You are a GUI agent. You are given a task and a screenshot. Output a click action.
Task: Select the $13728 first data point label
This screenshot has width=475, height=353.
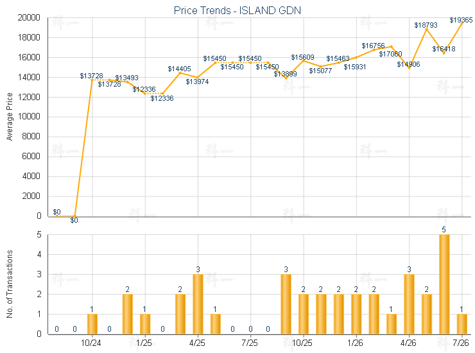tap(92, 76)
